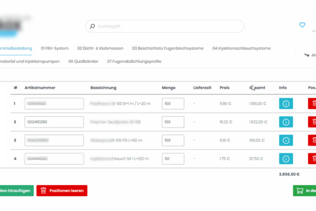Open info for row 1 item
The height and width of the screenshot is (211, 316).
click(x=285, y=104)
